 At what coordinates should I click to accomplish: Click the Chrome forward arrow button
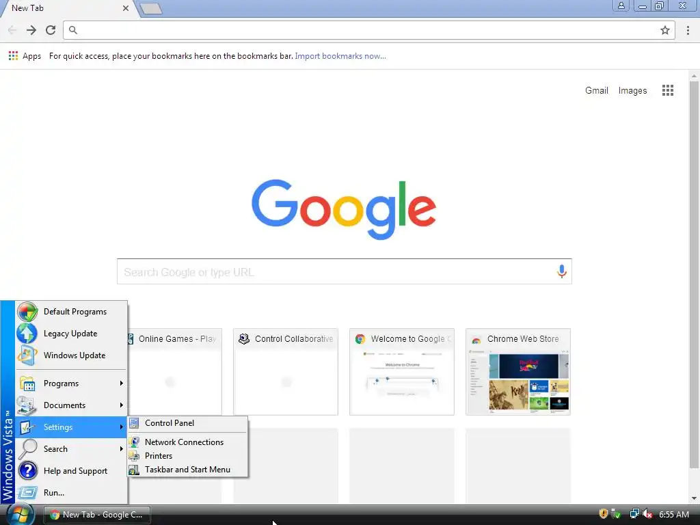tap(31, 30)
